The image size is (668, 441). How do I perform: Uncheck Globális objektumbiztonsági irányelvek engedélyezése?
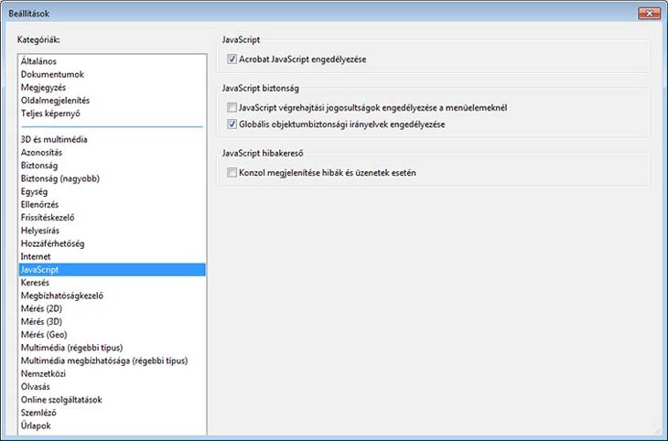[x=232, y=124]
